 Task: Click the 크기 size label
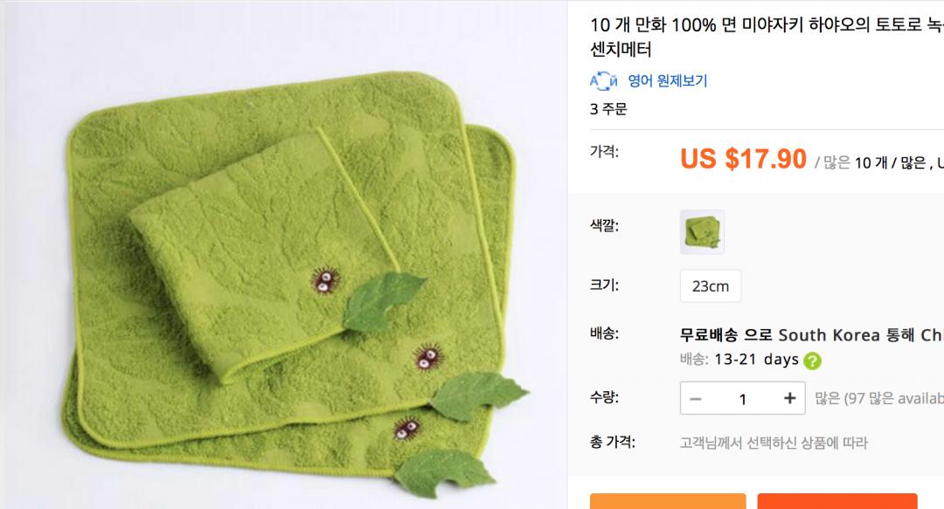point(605,285)
